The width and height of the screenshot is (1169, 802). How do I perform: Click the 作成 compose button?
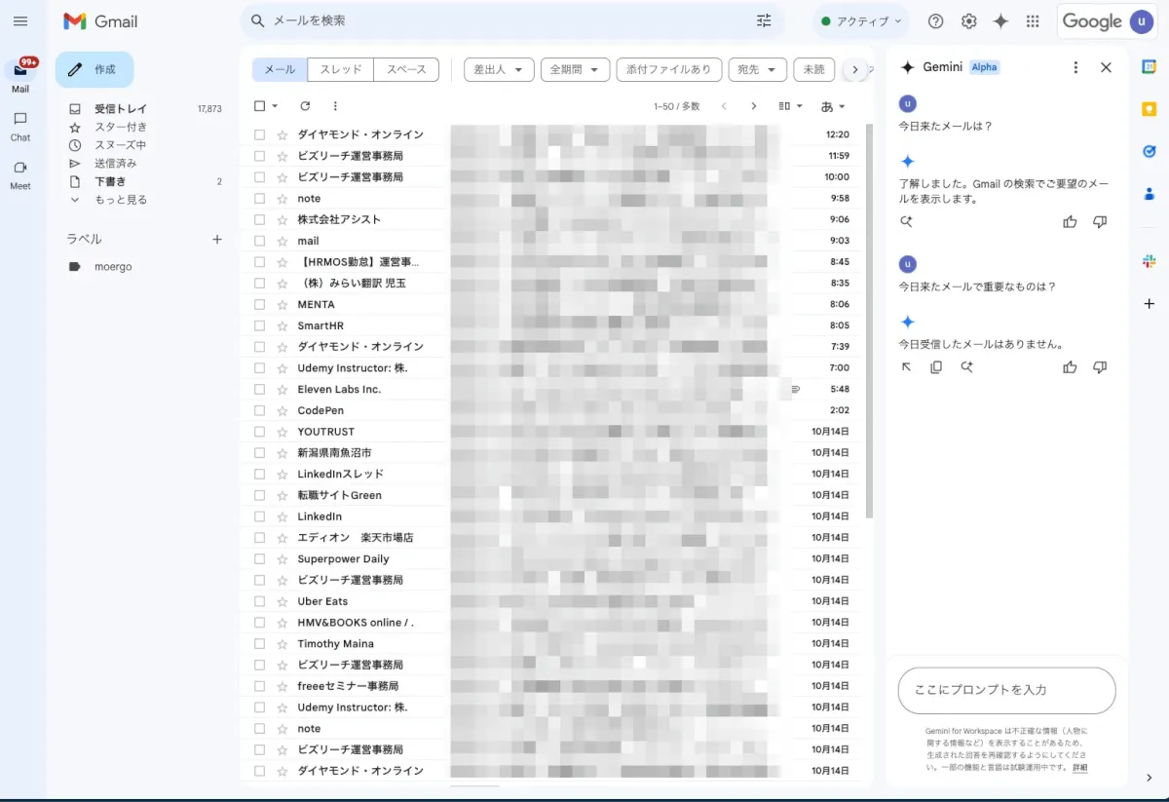pyautogui.click(x=94, y=70)
